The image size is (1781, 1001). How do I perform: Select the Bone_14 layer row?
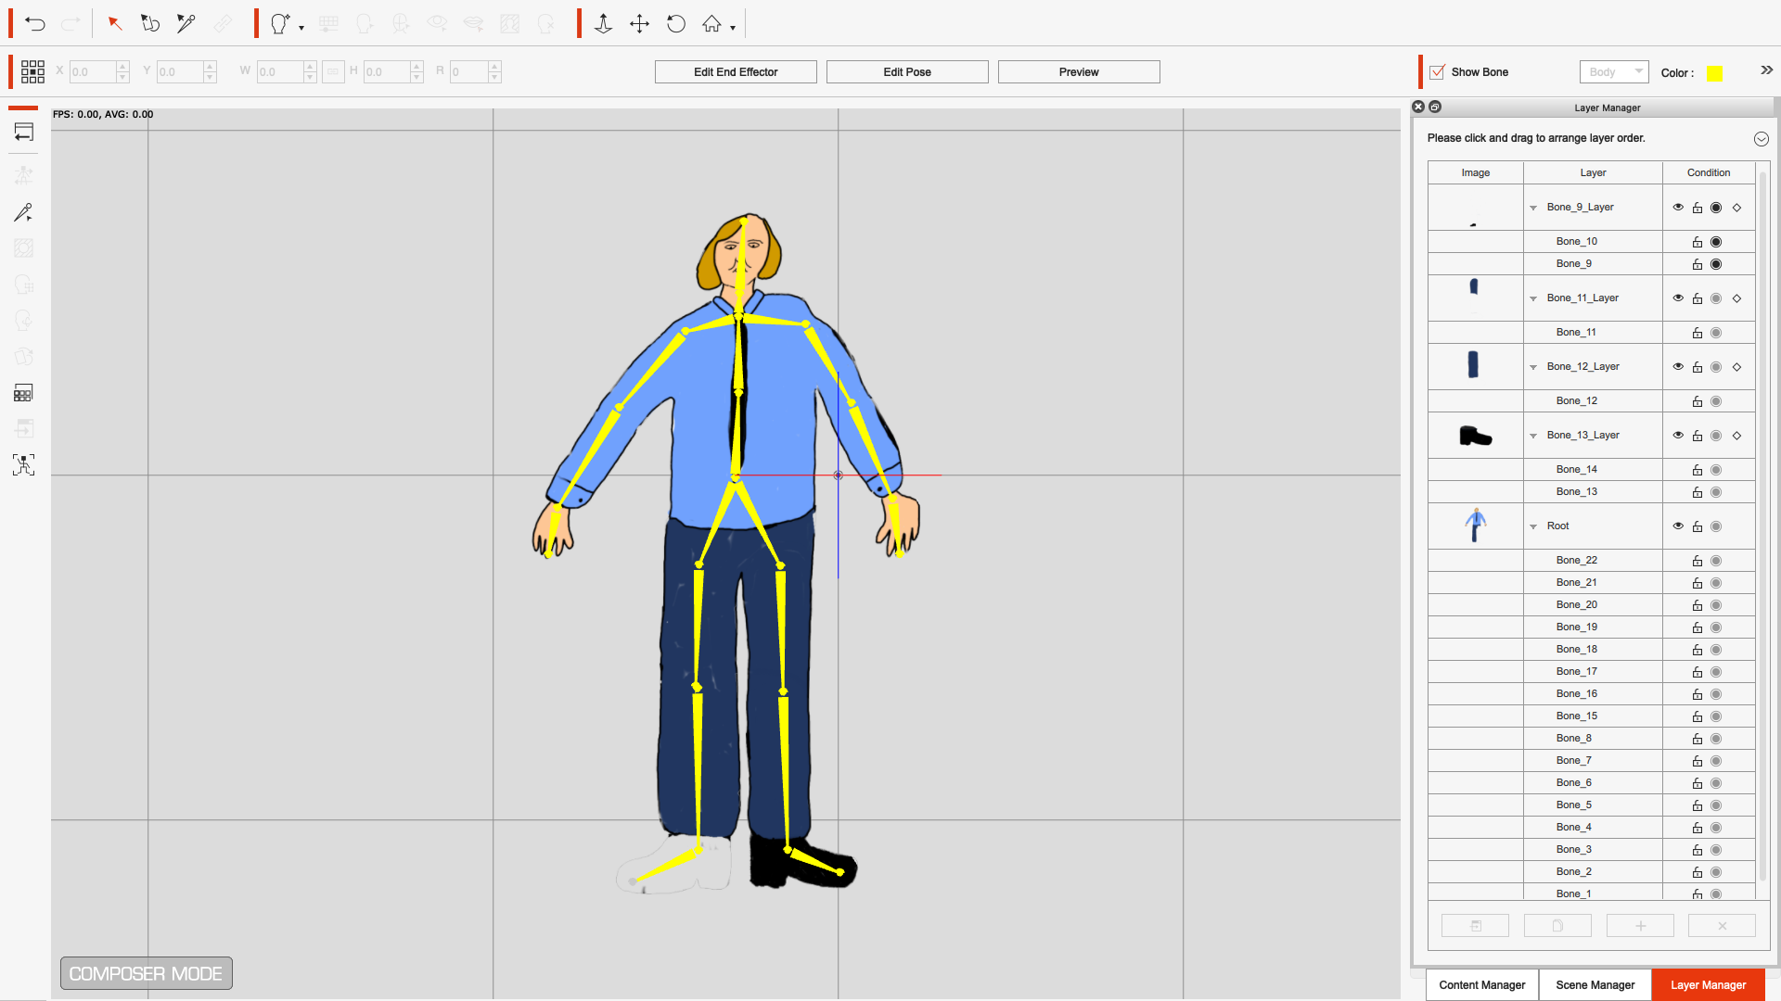1591,470
